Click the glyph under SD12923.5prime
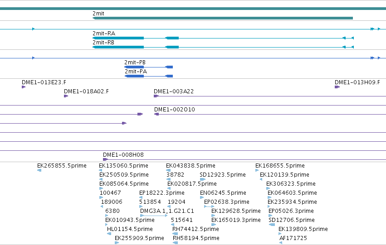 [x=203, y=179]
